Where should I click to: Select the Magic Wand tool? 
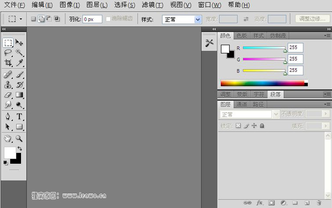[x=19, y=52]
